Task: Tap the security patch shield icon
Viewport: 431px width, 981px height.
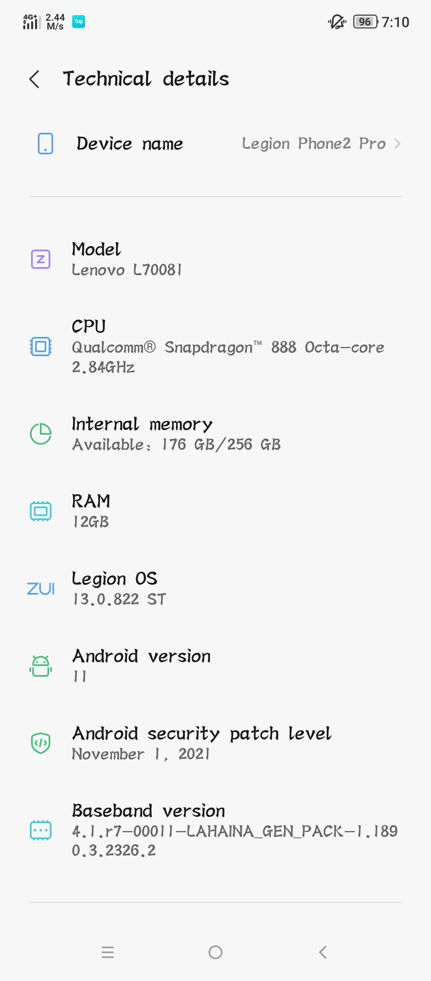Action: [x=41, y=743]
